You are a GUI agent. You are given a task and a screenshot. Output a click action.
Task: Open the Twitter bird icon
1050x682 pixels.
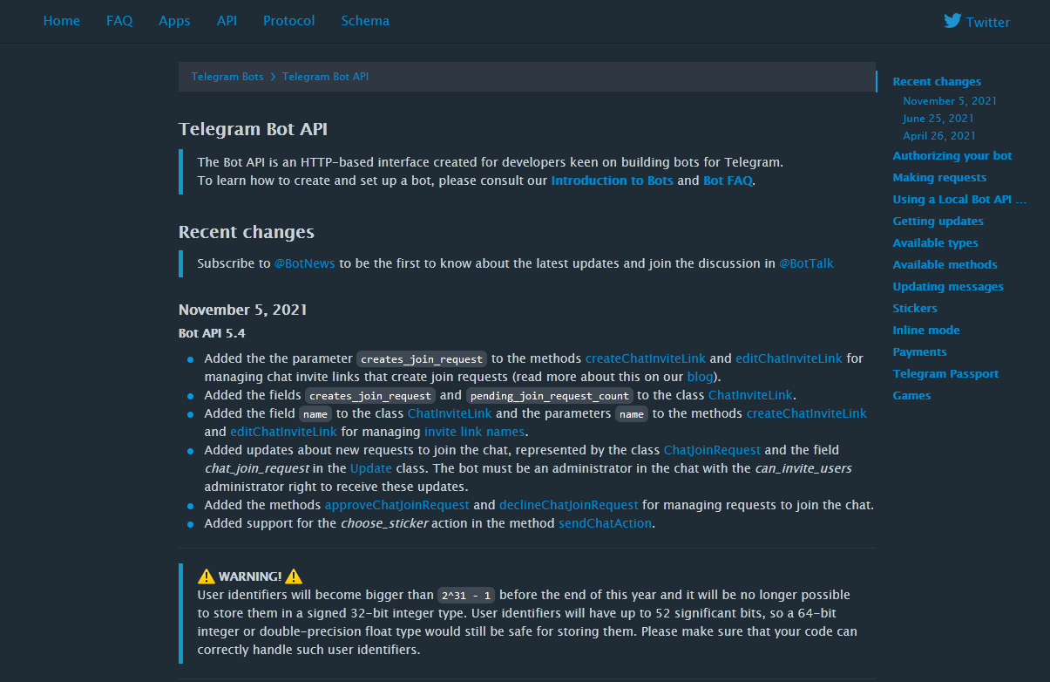pos(952,21)
